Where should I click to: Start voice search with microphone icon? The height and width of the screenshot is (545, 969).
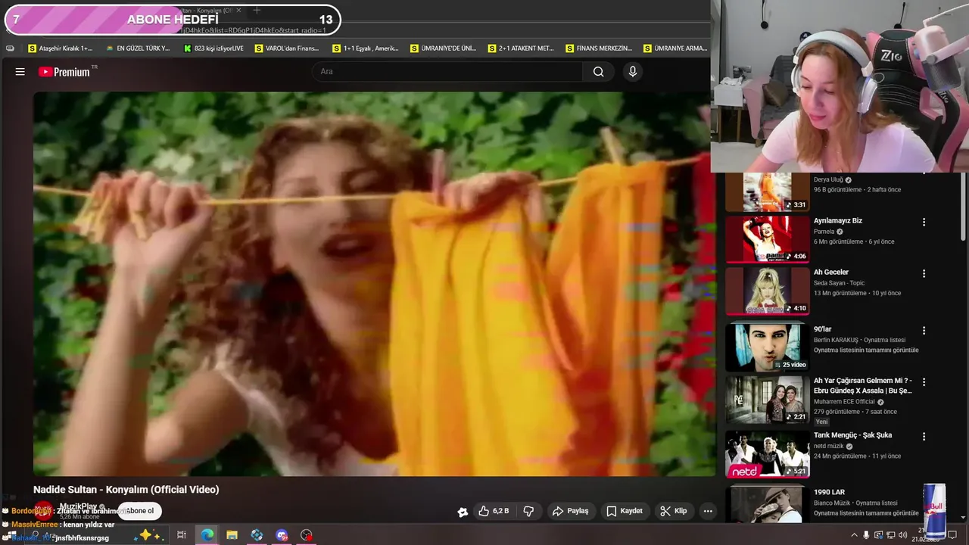coord(633,72)
